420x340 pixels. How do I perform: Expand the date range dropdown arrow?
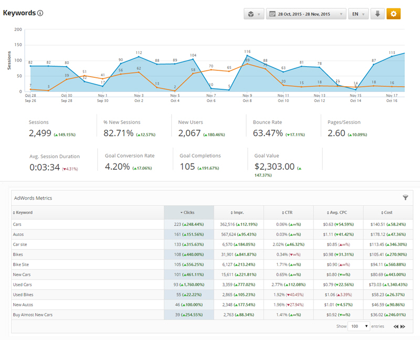341,14
